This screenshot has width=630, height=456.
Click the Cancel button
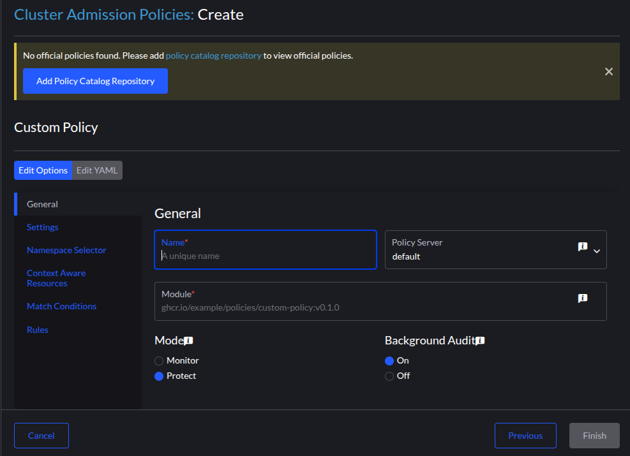click(41, 436)
